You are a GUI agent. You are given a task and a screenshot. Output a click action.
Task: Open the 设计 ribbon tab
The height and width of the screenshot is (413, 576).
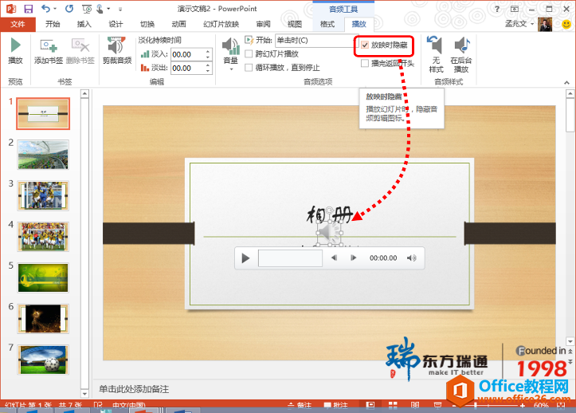tap(116, 24)
